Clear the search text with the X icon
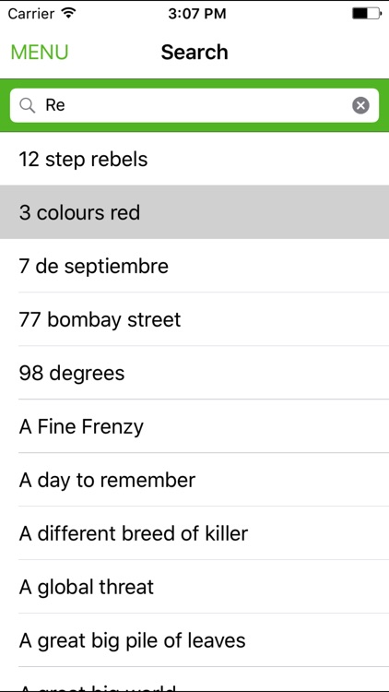 point(360,105)
